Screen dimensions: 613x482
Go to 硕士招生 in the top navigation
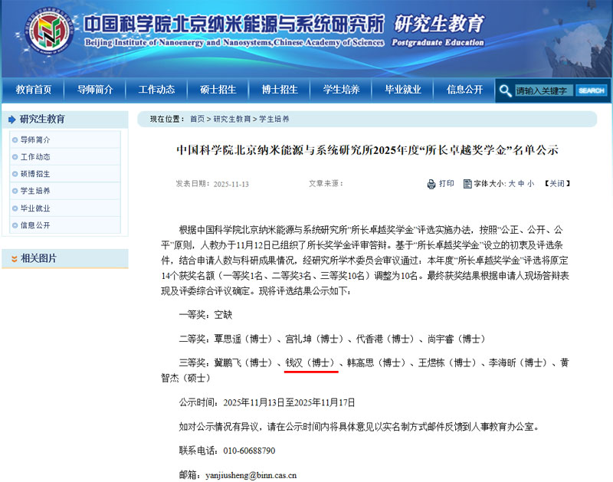coord(218,90)
